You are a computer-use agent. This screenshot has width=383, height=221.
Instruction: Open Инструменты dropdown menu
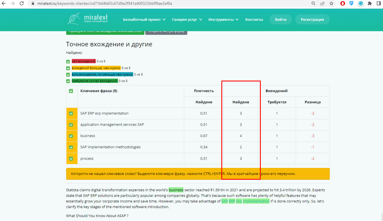pyautogui.click(x=223, y=19)
